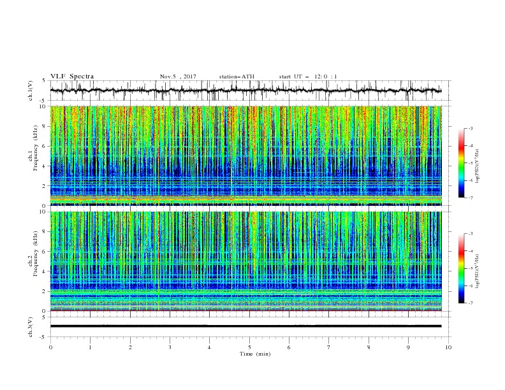Click inside the ch.2 spectrogram panel
This screenshot has height=390, width=505.
pos(245,261)
